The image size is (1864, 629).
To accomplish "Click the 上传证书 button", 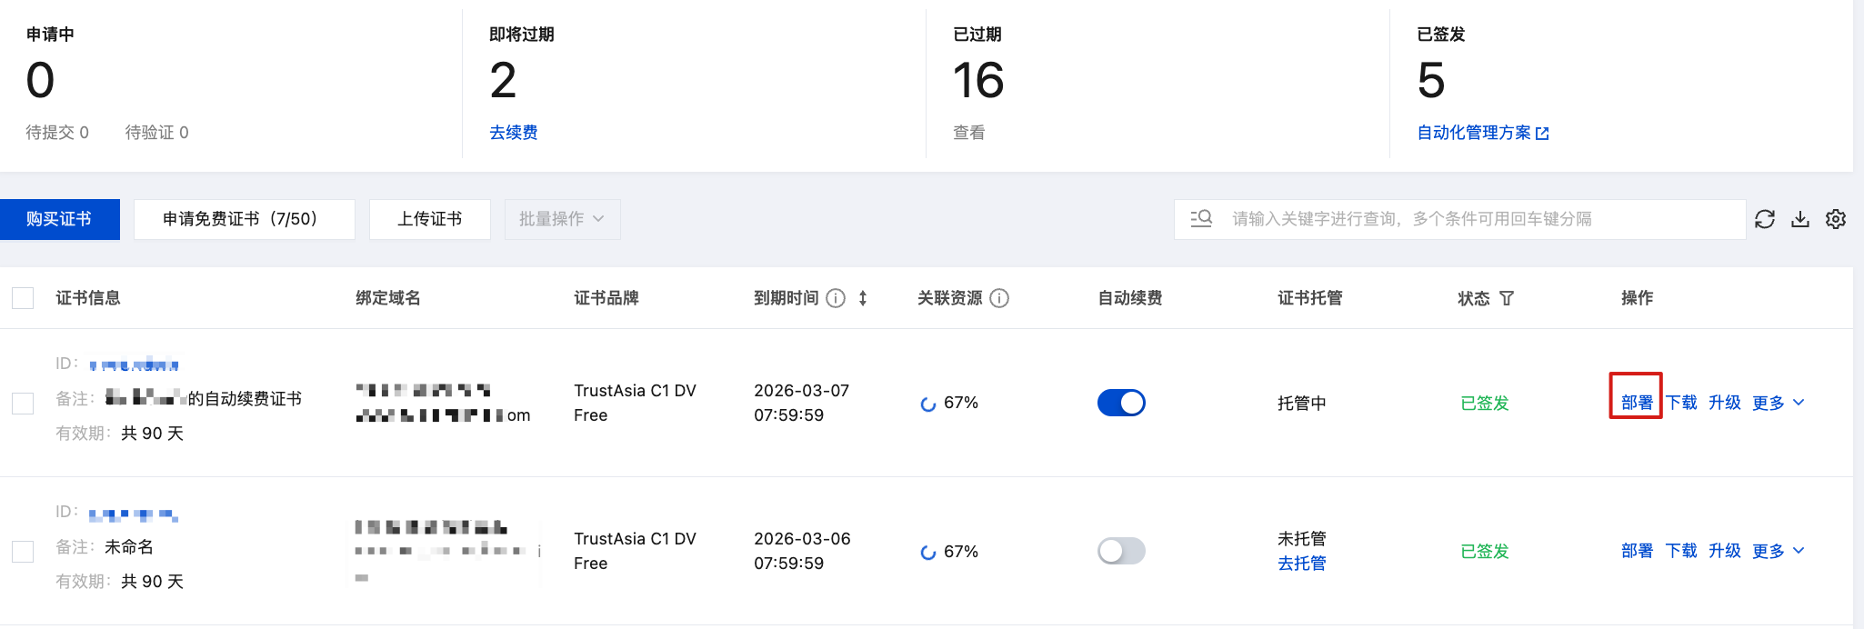I will point(429,219).
